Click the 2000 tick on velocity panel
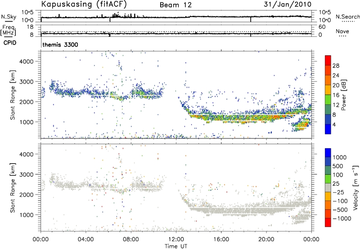360x249 pixels. click(26, 195)
